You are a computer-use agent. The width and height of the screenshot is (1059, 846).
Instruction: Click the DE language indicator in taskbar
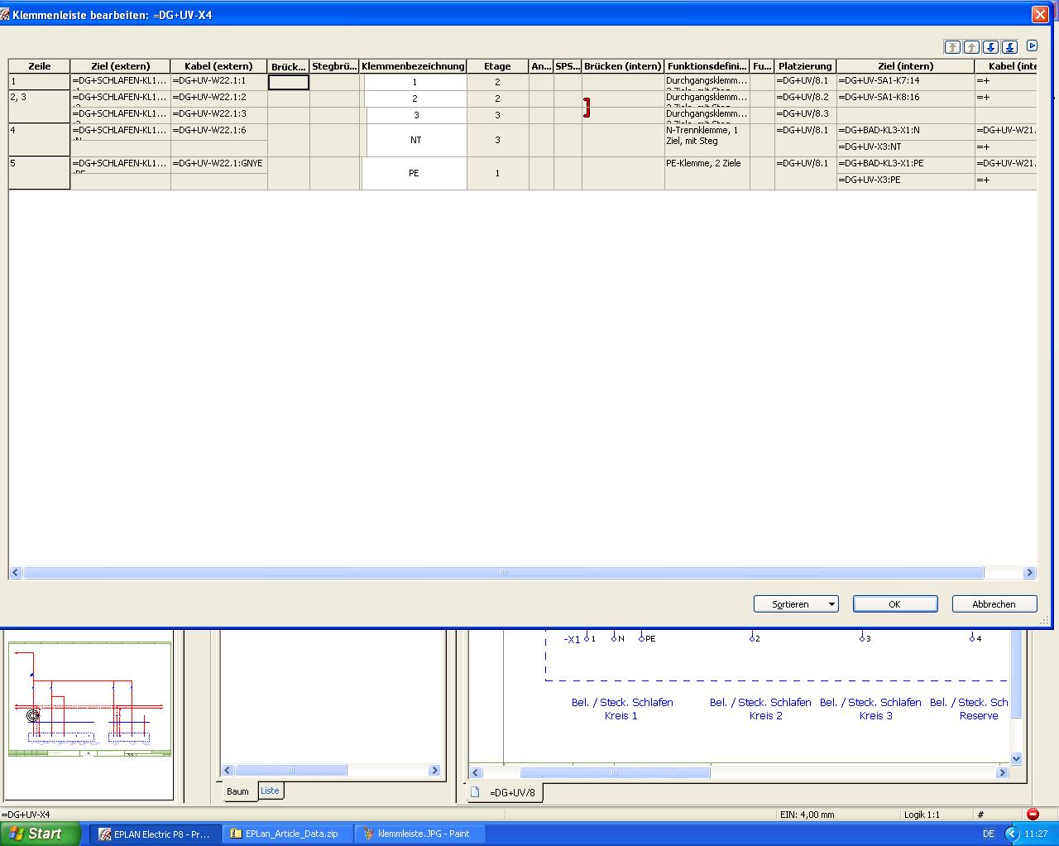[x=989, y=834]
